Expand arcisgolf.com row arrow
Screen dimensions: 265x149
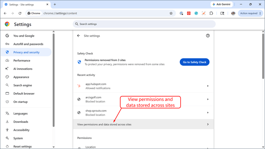pos(208,99)
